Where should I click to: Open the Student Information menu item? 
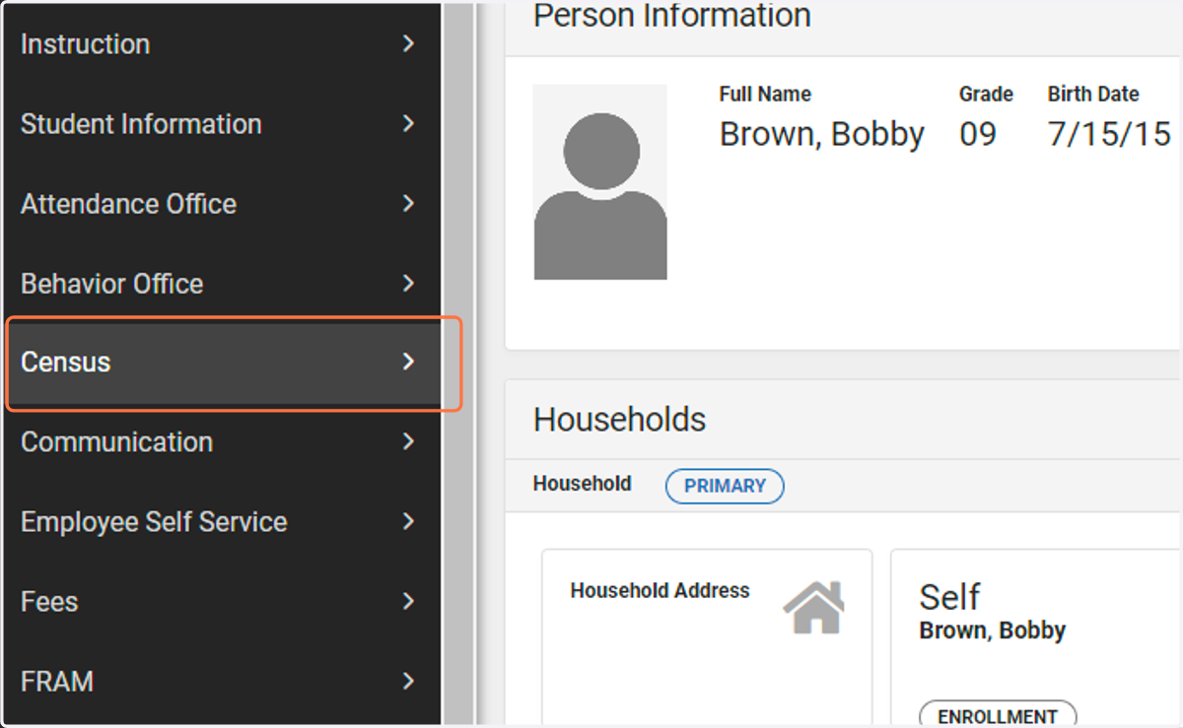tap(221, 124)
